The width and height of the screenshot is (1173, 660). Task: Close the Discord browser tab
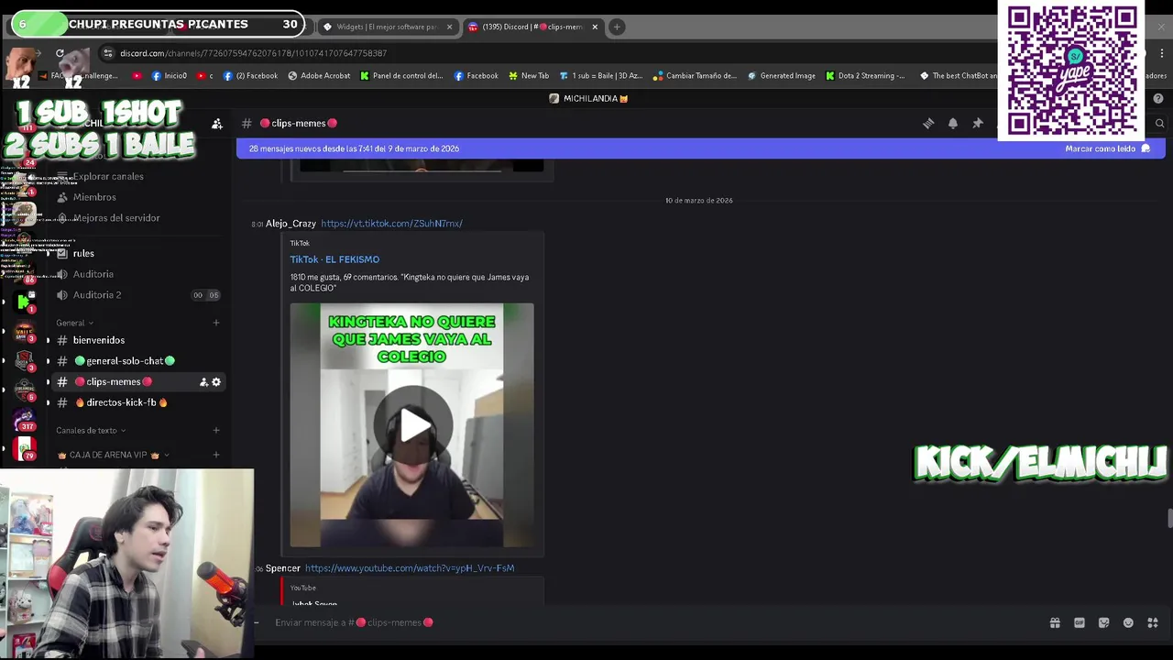click(x=595, y=27)
